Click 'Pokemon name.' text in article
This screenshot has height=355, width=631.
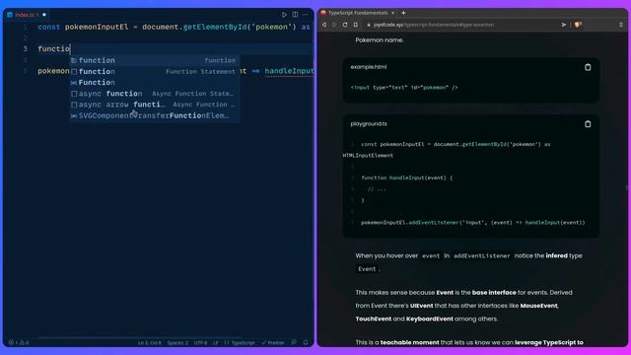tap(380, 40)
